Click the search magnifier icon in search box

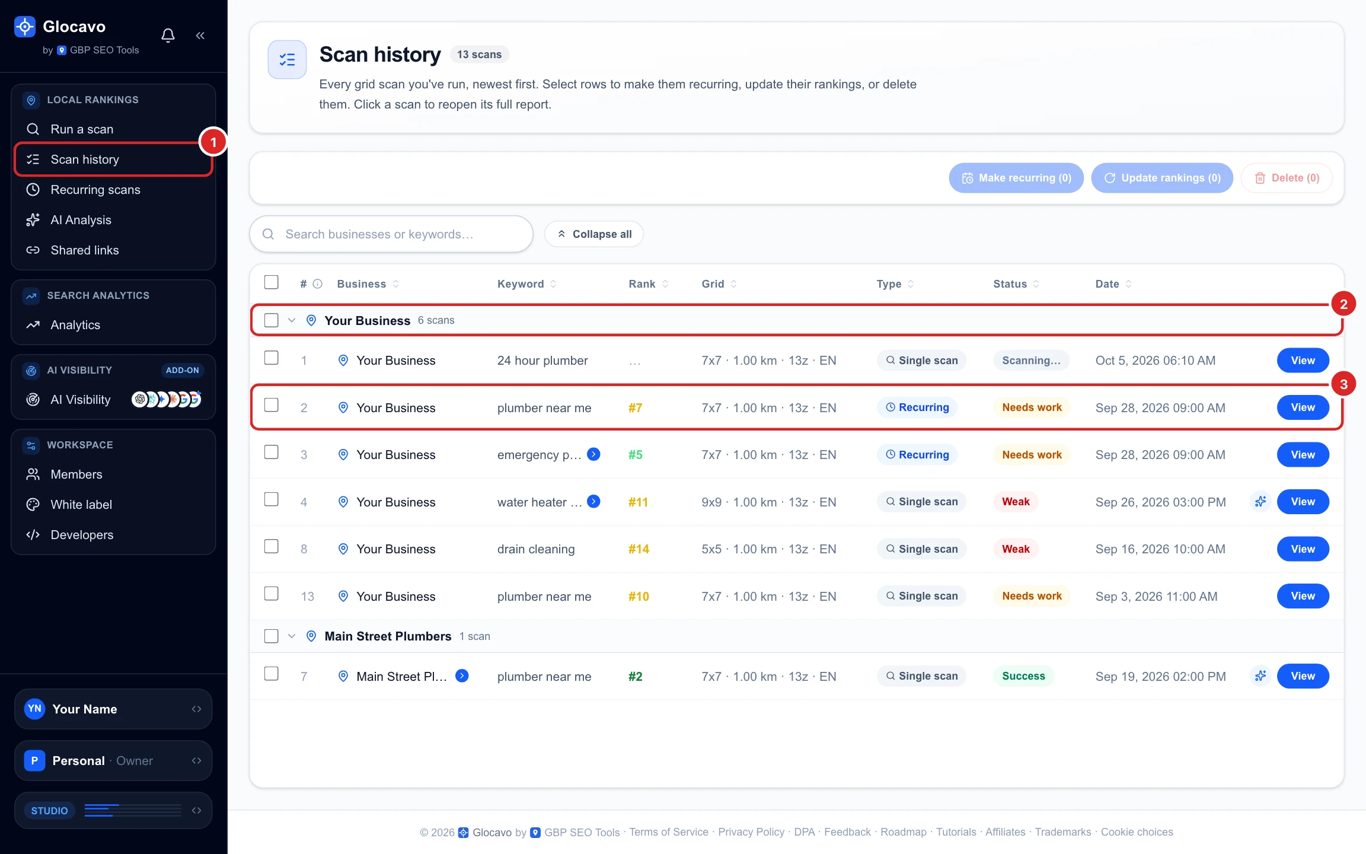[269, 234]
